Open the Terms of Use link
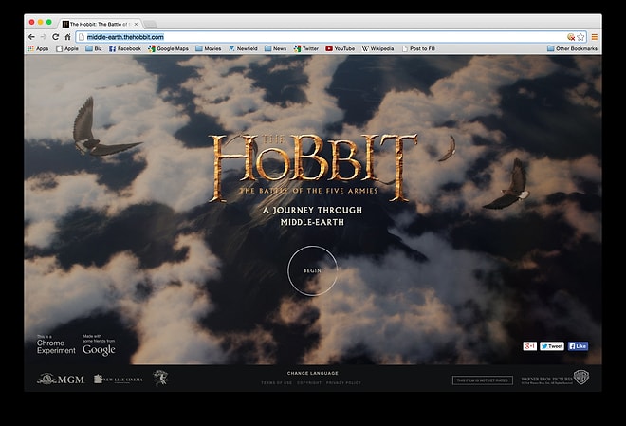626x426 pixels. [x=277, y=383]
